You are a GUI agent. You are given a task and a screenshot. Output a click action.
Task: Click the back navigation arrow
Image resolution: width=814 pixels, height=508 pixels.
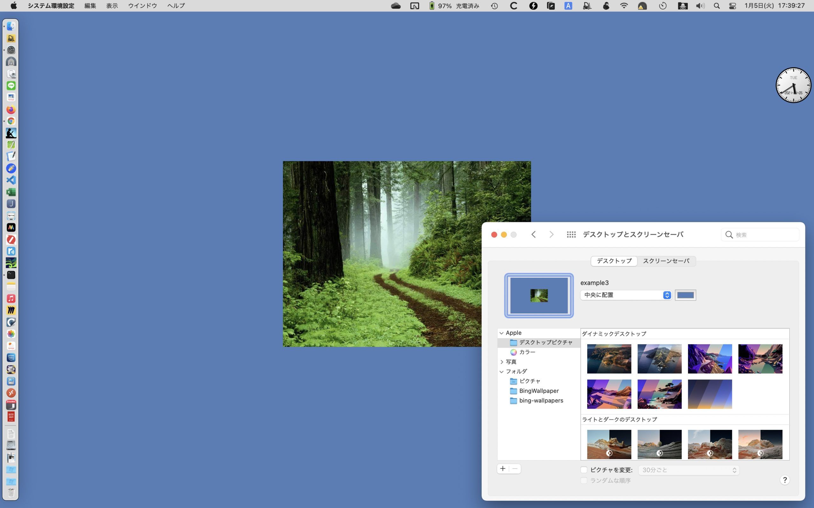pyautogui.click(x=533, y=235)
